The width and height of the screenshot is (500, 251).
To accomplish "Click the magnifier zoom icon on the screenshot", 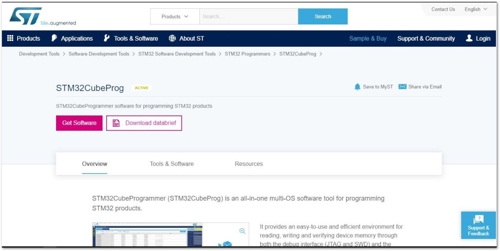I will (x=242, y=231).
